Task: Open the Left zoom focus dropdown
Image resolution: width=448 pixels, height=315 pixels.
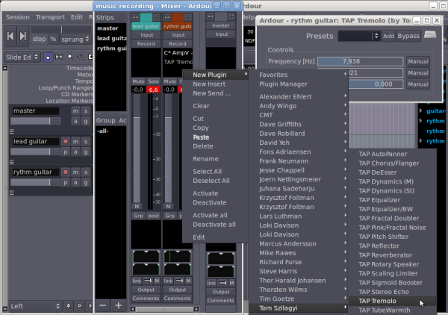Action: pyautogui.click(x=35, y=306)
